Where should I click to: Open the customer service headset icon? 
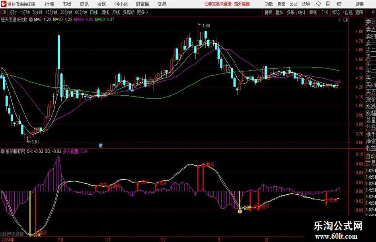[318, 4]
